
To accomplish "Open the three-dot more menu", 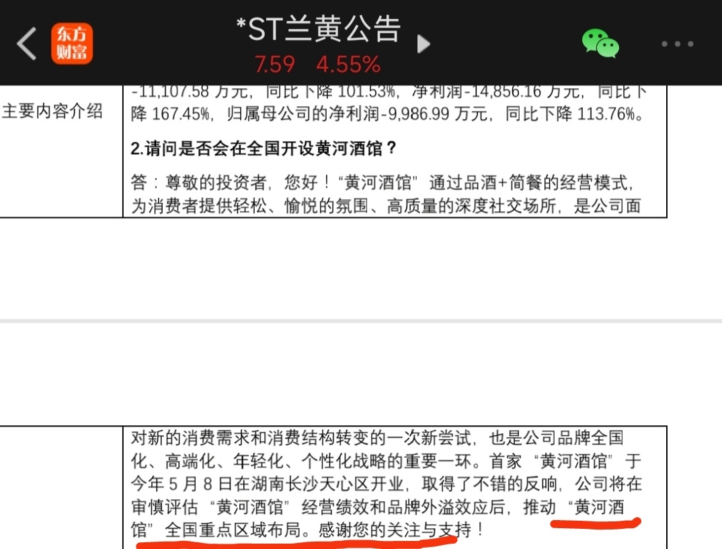I will coord(678,44).
